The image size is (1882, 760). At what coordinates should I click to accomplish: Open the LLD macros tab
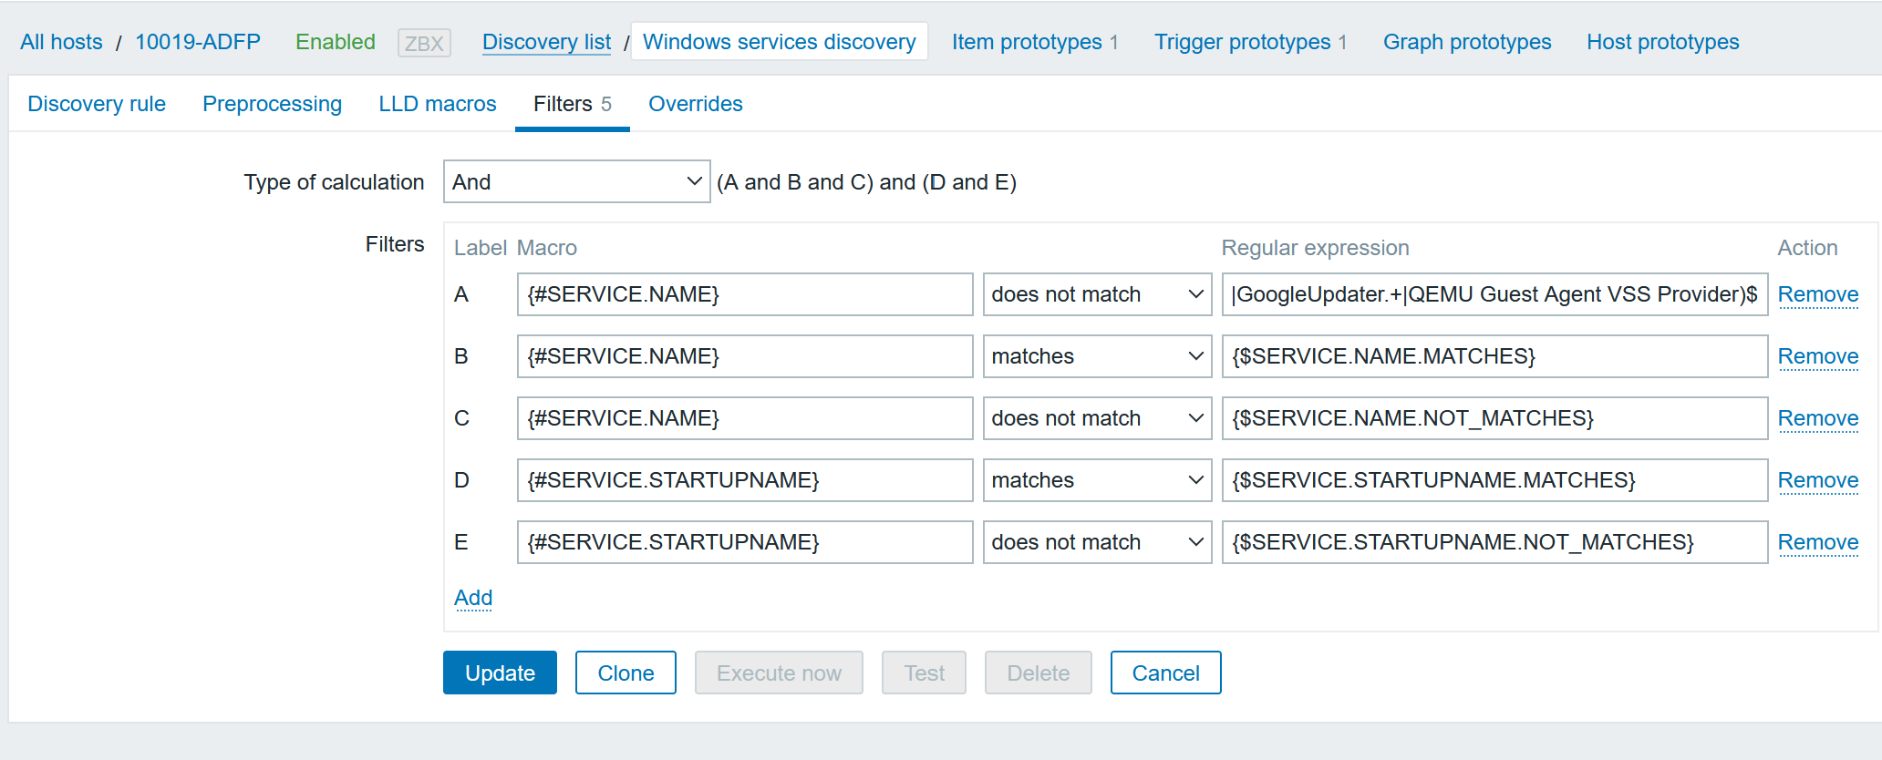(x=438, y=104)
